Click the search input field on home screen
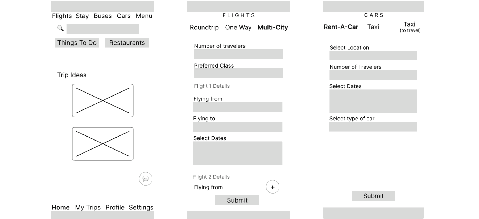This screenshot has width=479, height=219. [x=103, y=29]
